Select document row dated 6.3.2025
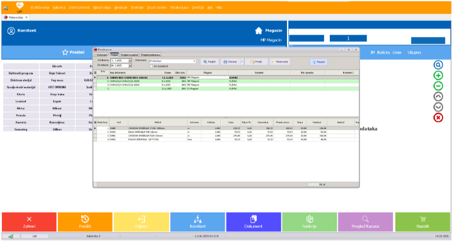The width and height of the screenshot is (452, 241). pyautogui.click(x=226, y=81)
